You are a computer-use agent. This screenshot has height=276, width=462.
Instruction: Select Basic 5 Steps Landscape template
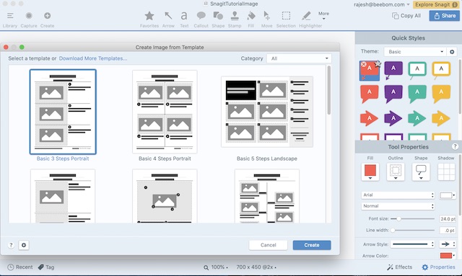click(x=267, y=112)
